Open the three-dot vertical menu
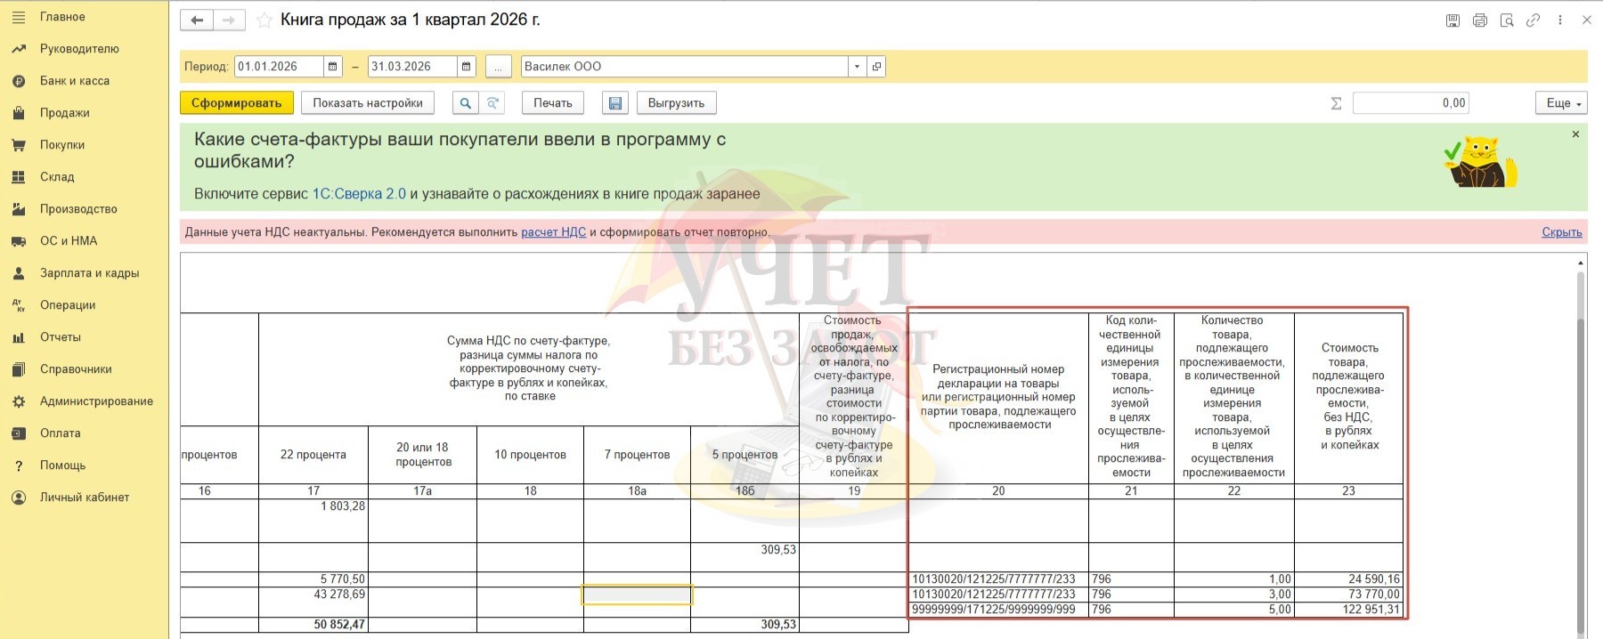1603x639 pixels. point(1559,20)
